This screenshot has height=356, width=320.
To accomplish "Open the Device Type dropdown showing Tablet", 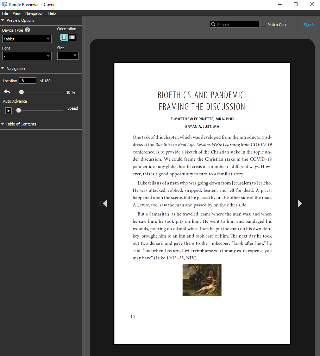I will [x=27, y=39].
